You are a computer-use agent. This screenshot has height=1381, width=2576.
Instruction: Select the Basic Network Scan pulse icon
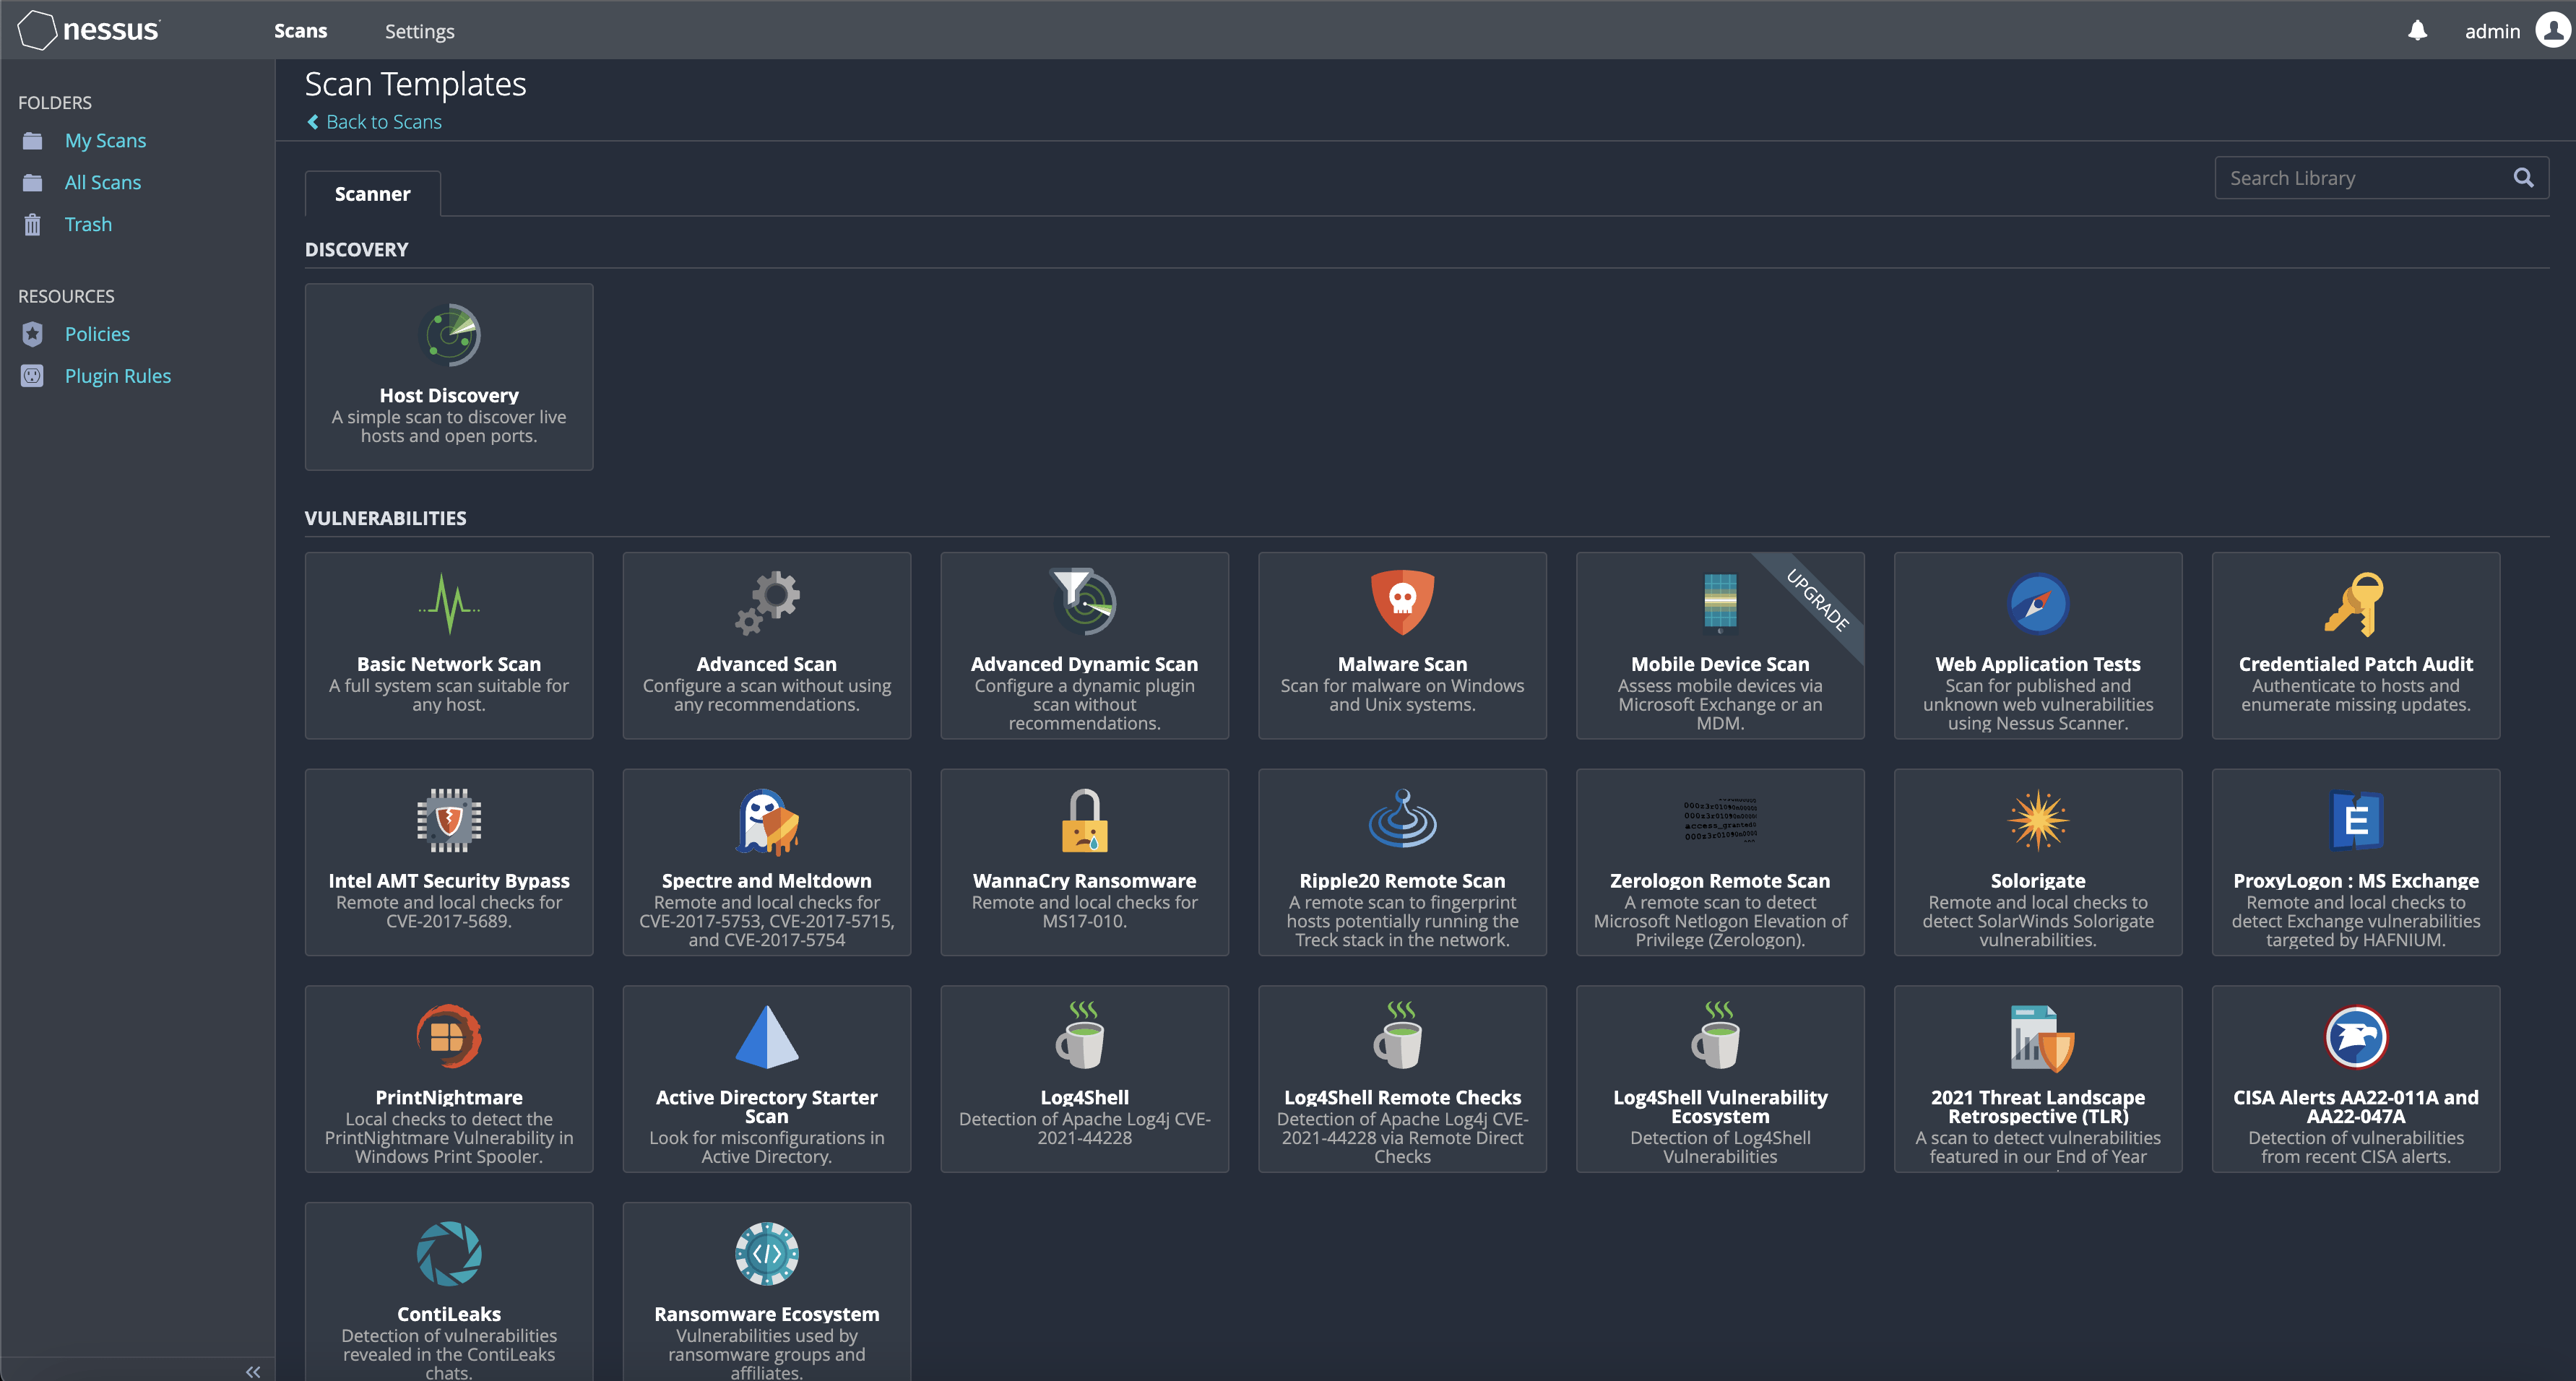[449, 603]
